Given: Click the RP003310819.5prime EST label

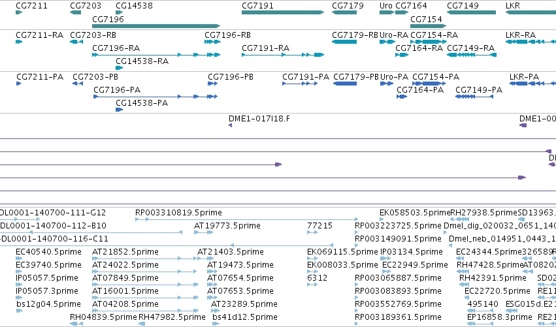Looking at the screenshot, I should click(178, 213).
